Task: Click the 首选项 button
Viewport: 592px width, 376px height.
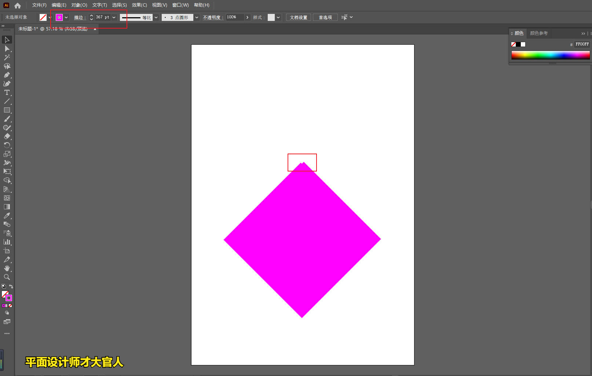Action: click(325, 17)
